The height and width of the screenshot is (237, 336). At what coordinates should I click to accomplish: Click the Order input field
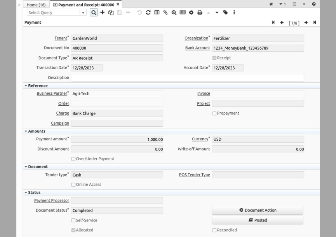pos(117,103)
